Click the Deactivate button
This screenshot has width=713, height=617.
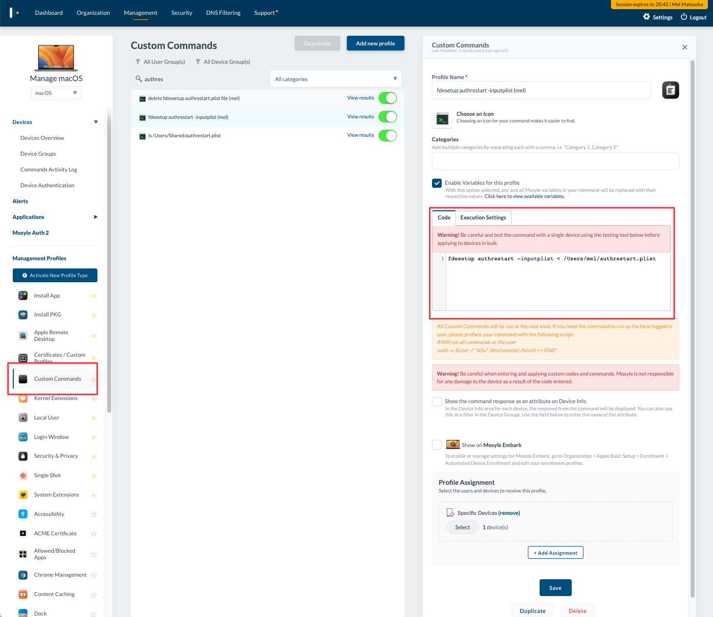[317, 43]
